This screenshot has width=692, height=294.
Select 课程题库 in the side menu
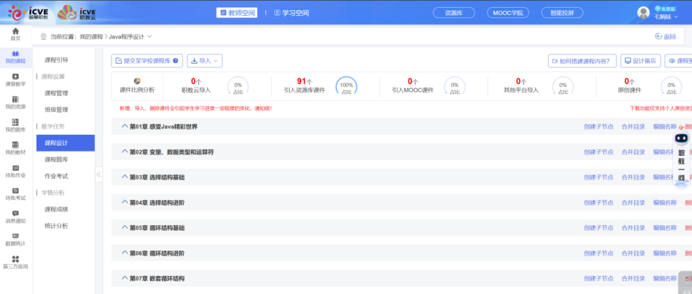pyautogui.click(x=56, y=159)
